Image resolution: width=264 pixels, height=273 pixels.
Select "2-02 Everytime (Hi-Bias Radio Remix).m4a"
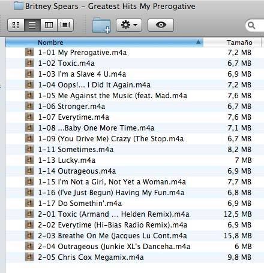pos(113,225)
